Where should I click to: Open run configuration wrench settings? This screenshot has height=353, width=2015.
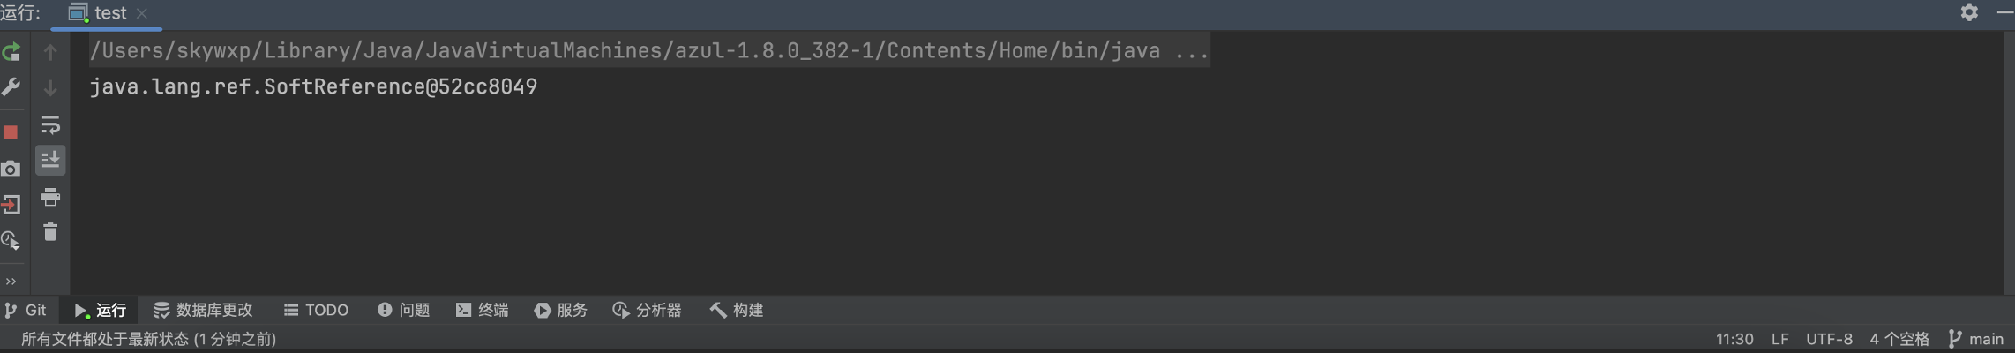pos(11,87)
